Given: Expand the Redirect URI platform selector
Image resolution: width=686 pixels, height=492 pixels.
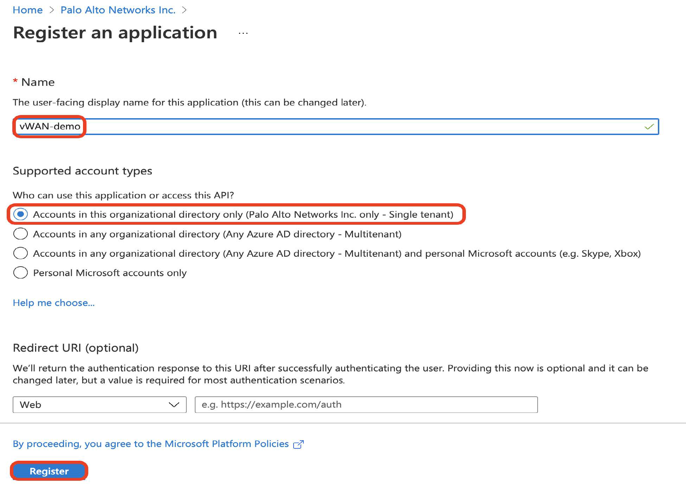Looking at the screenshot, I should pos(100,405).
